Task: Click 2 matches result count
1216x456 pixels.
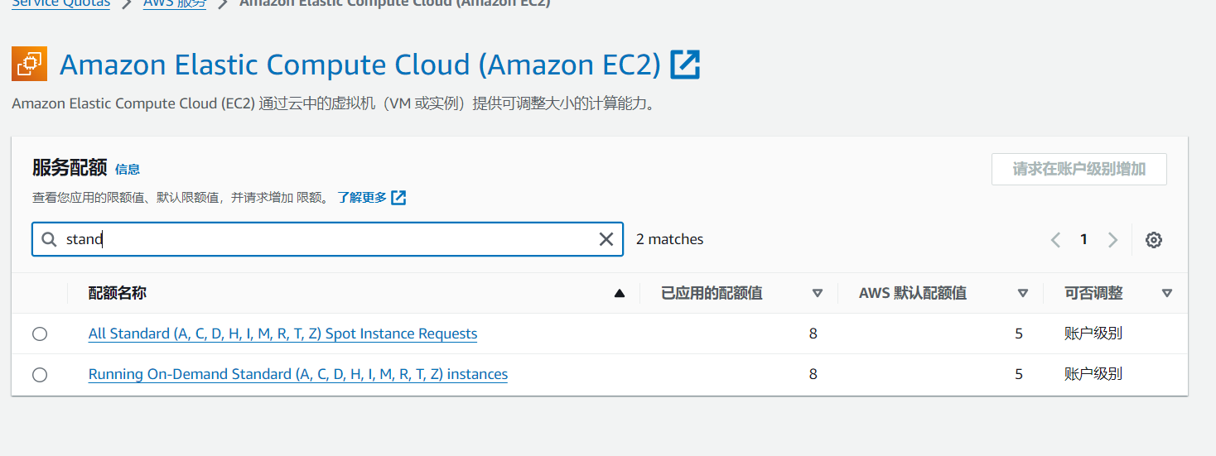Action: tap(670, 239)
